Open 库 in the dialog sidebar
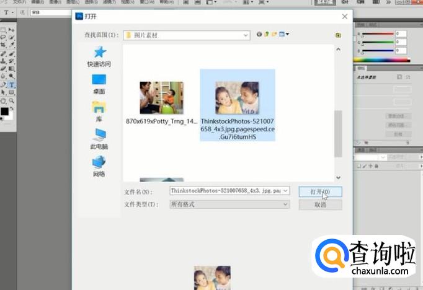 [x=99, y=112]
